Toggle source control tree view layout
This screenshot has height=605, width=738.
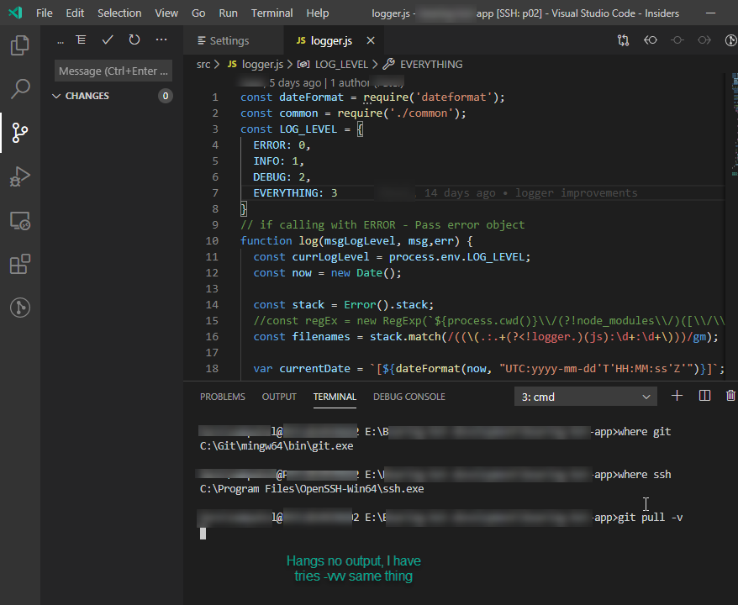(x=81, y=39)
